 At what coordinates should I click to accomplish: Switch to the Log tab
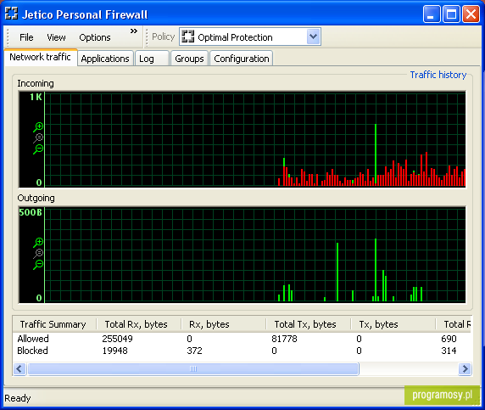(x=152, y=59)
